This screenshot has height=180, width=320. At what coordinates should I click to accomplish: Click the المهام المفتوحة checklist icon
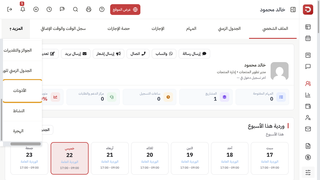(281, 97)
